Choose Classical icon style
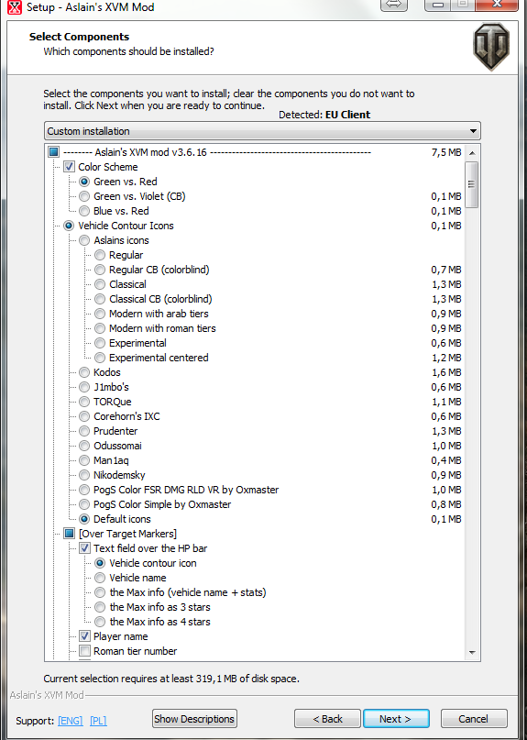Viewport: 527px width, 740px height. pyautogui.click(x=100, y=284)
